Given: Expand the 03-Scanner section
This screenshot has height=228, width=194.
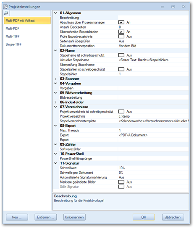Looking at the screenshot, I should tap(55, 79).
